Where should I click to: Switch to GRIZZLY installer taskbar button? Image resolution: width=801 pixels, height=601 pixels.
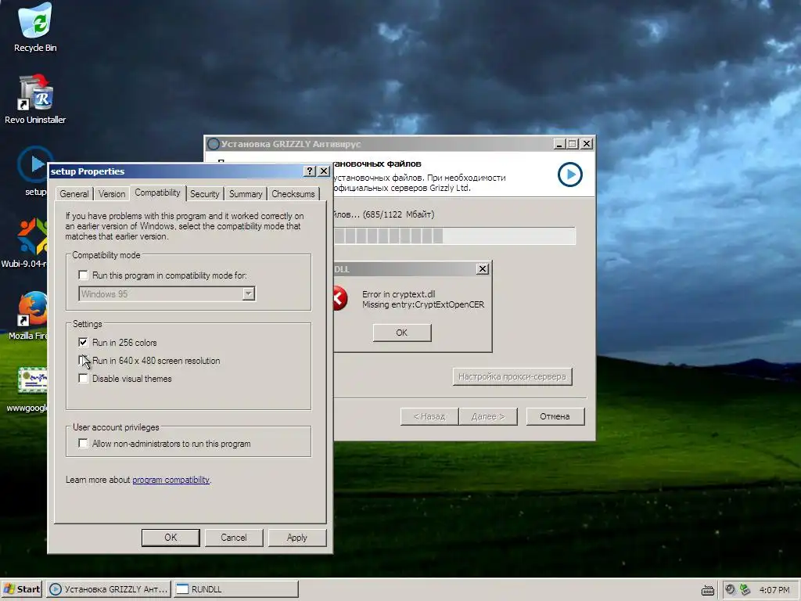[108, 589]
